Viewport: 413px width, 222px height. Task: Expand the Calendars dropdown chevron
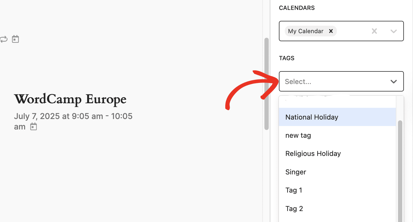[x=393, y=31]
